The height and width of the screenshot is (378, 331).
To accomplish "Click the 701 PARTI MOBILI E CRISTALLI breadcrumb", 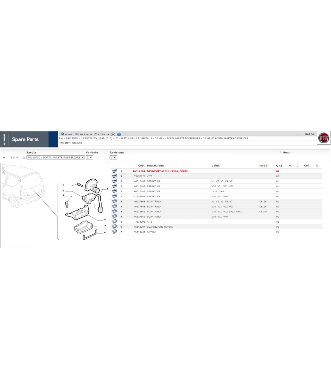I will (134, 139).
